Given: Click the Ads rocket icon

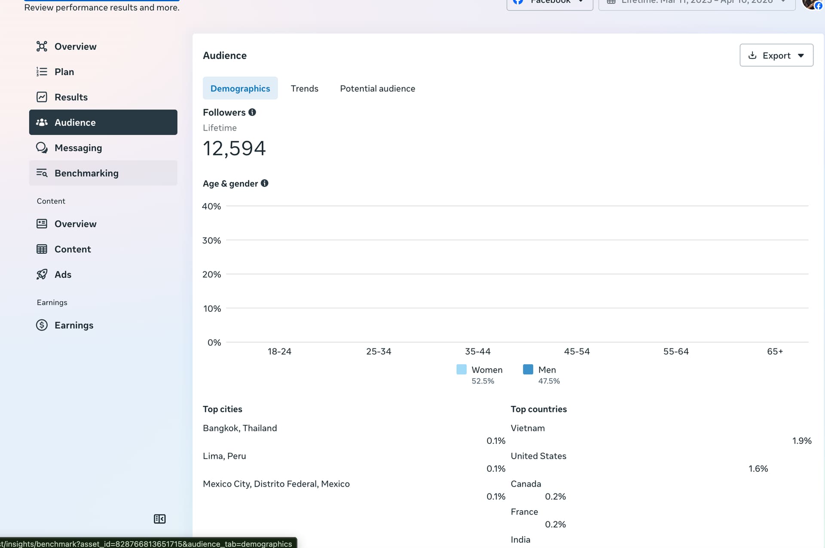Looking at the screenshot, I should click(42, 274).
